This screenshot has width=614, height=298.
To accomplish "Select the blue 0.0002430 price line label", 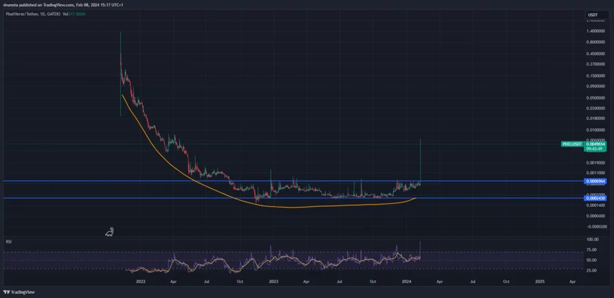I will click(595, 198).
